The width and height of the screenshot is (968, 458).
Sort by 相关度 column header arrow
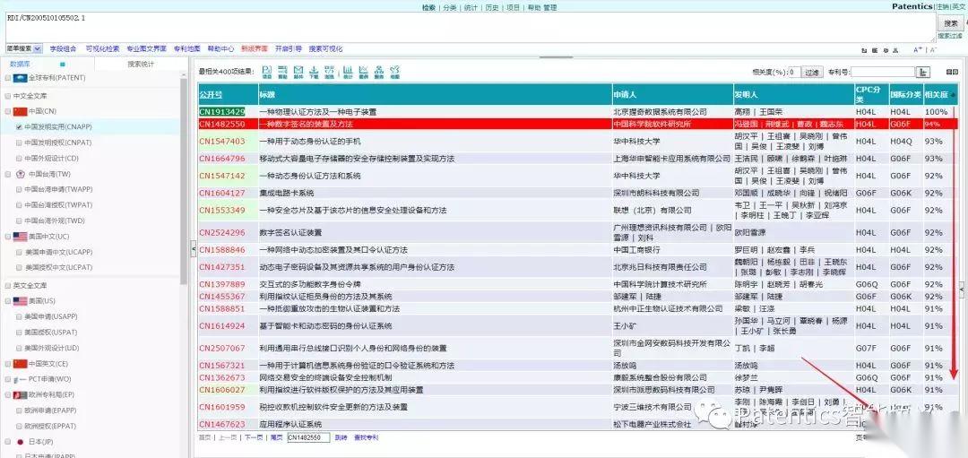[953, 94]
